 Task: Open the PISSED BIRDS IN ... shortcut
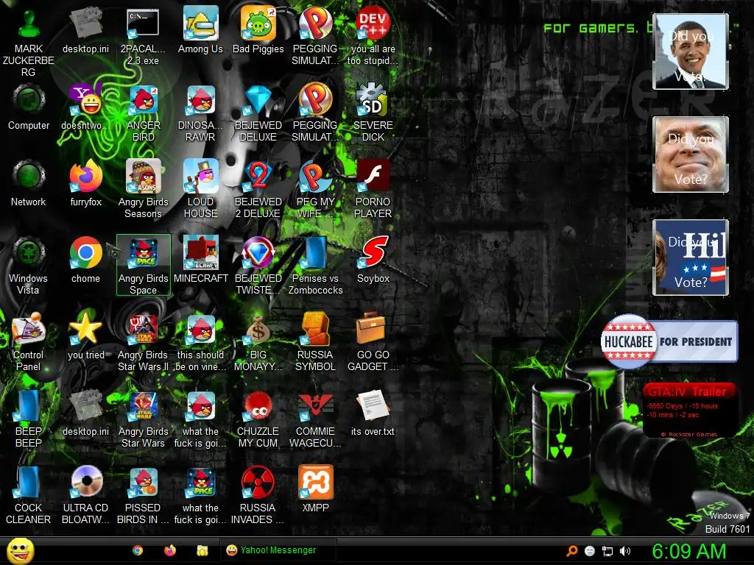143,495
